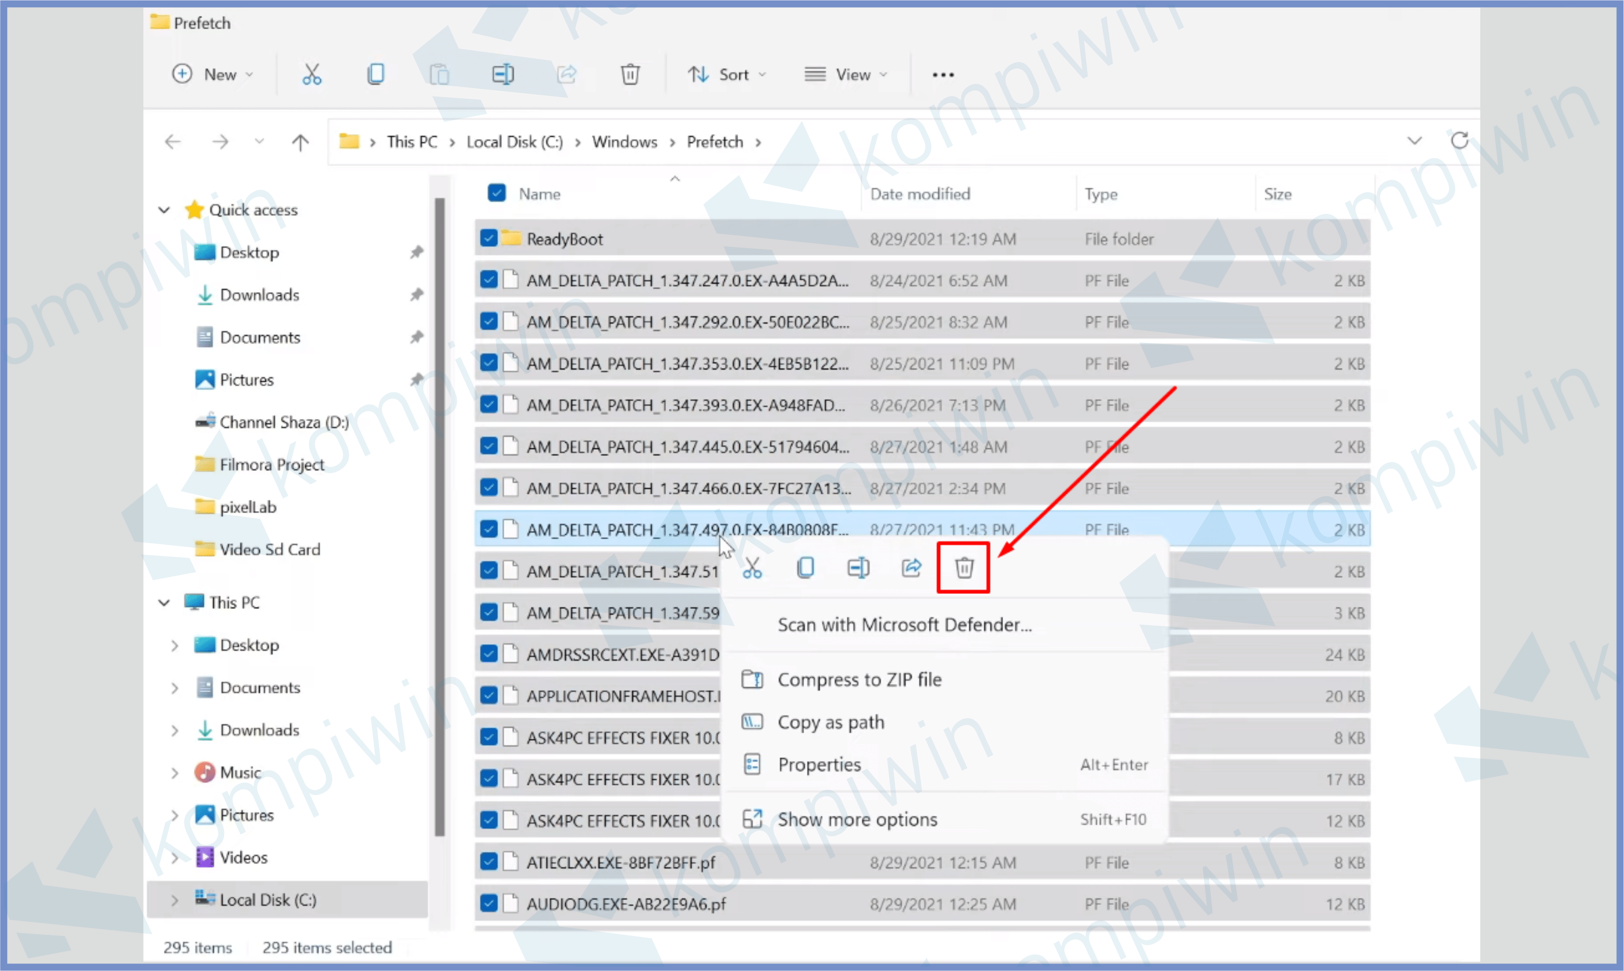
Task: Click the toolbar Delete trash icon
Action: coord(630,74)
